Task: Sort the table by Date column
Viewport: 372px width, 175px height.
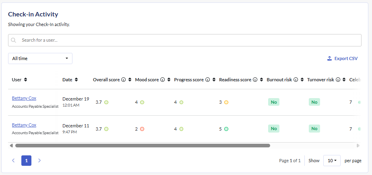Action: point(76,80)
